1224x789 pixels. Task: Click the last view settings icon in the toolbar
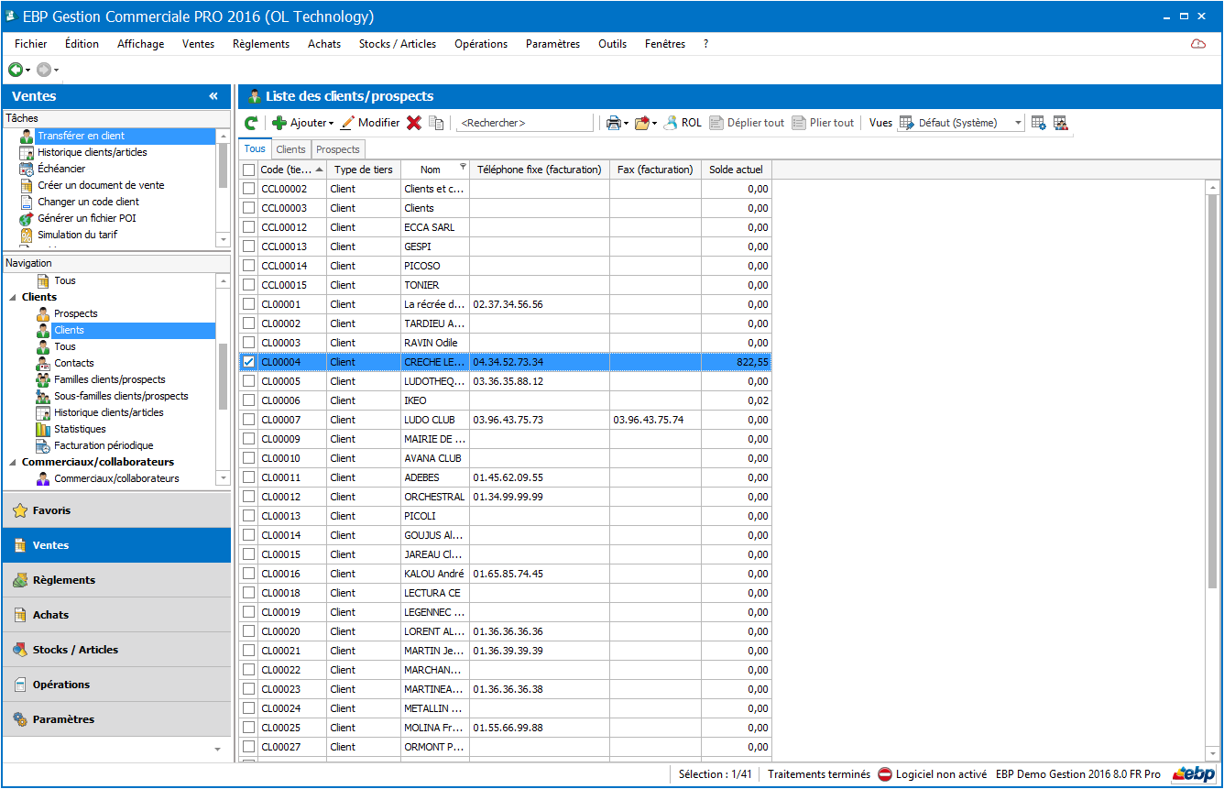1060,123
